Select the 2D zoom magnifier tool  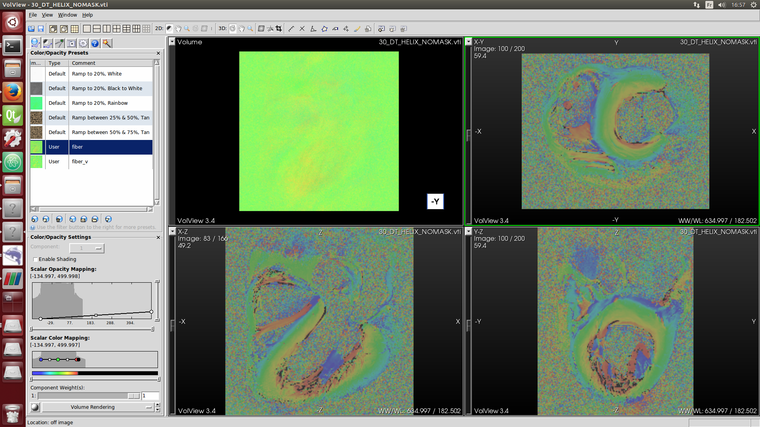coord(187,28)
